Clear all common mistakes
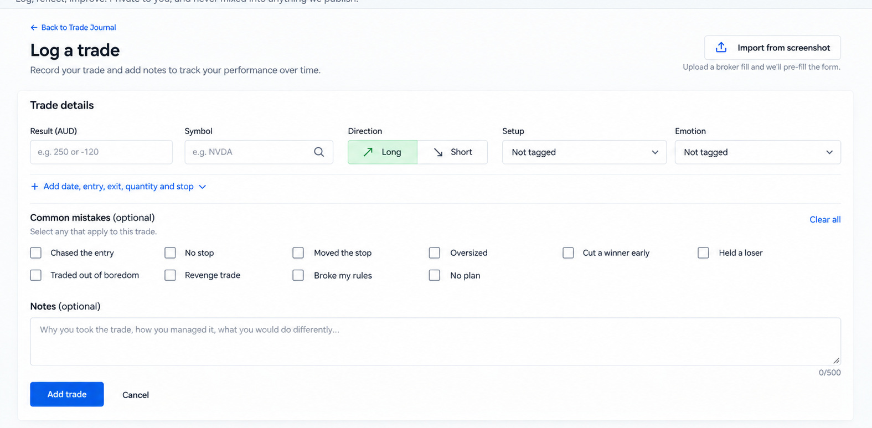 (825, 220)
